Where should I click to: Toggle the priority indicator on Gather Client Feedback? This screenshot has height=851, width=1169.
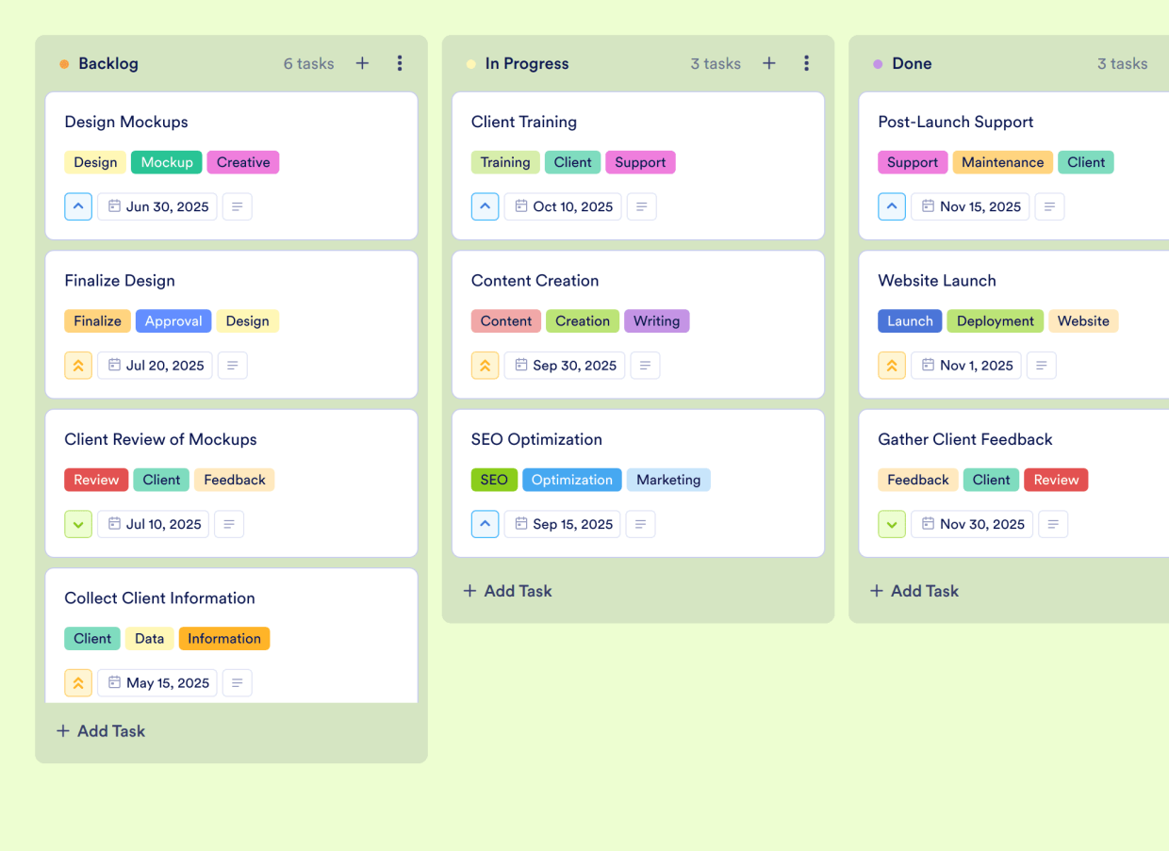(x=892, y=524)
